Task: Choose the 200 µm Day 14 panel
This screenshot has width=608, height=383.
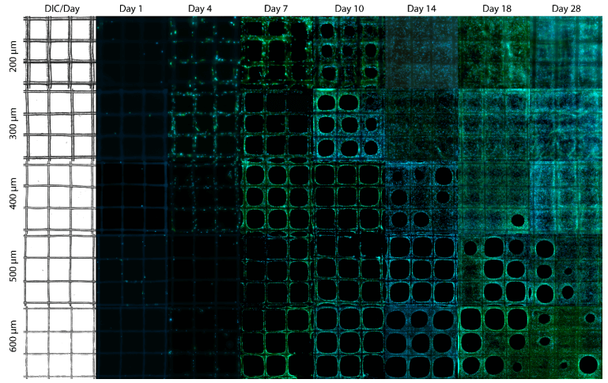Action: click(x=422, y=52)
